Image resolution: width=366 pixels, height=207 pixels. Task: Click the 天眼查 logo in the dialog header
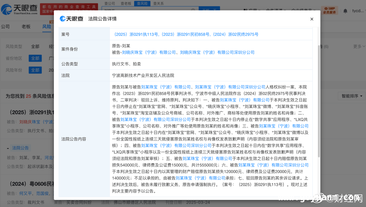[72, 19]
